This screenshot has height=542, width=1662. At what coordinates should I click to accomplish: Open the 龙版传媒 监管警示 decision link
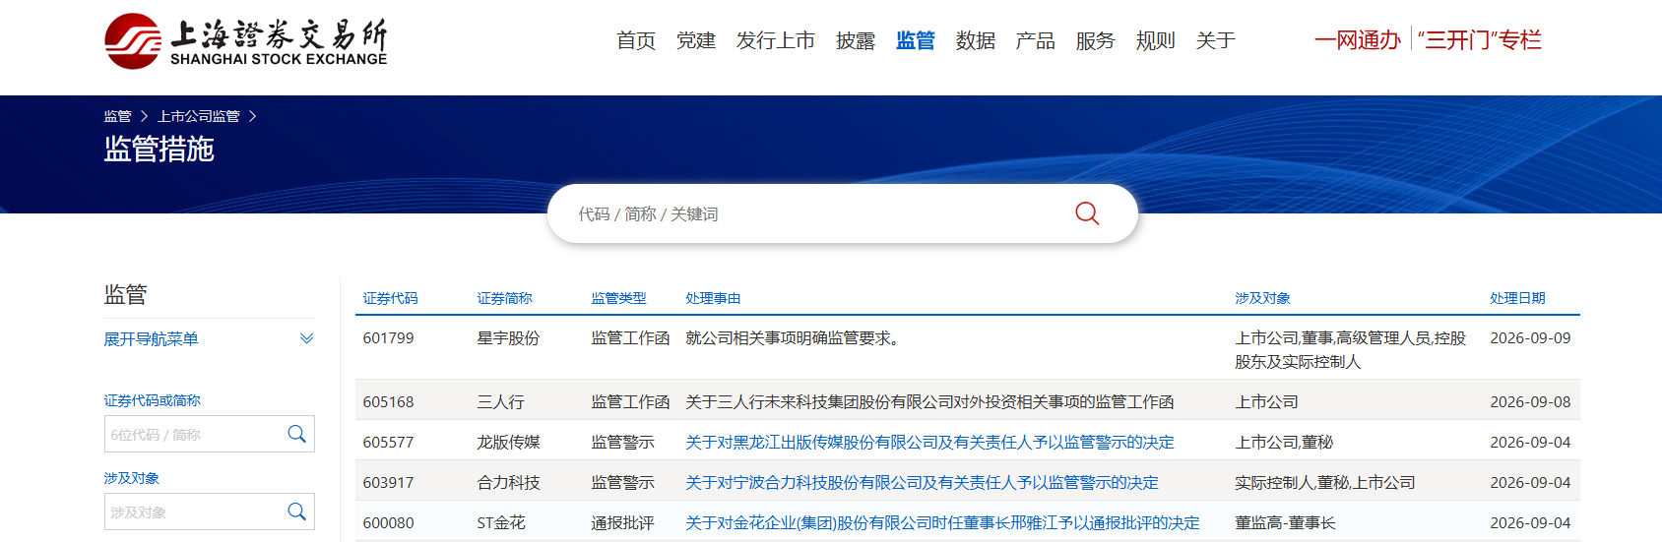click(929, 443)
